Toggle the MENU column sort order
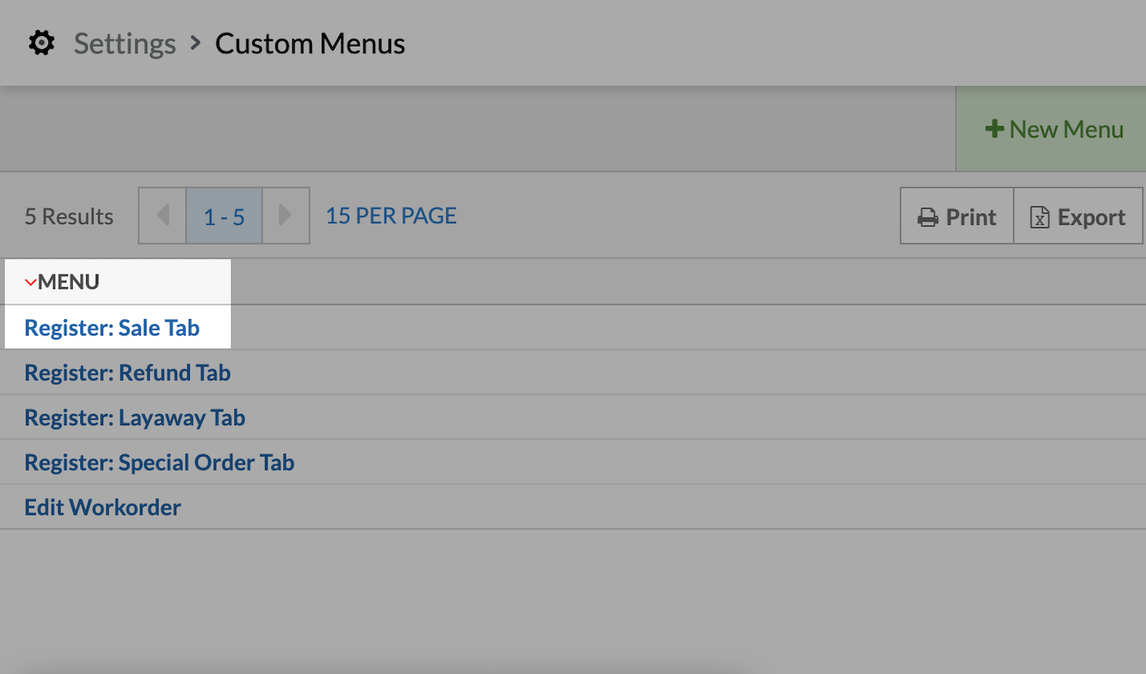Viewport: 1146px width, 674px height. (70, 281)
